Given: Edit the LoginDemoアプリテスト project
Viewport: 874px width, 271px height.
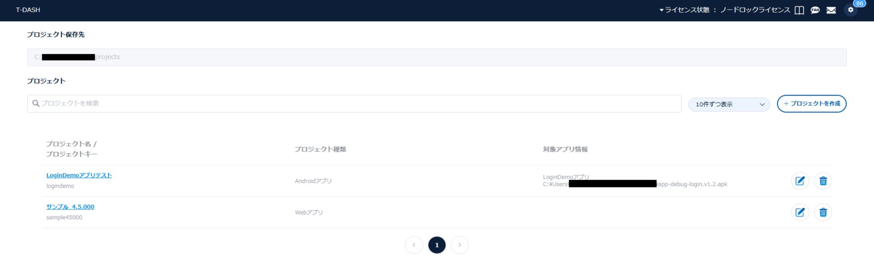Looking at the screenshot, I should [800, 181].
